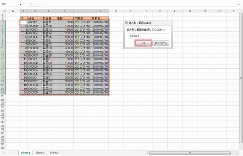The width and height of the screenshot is (243, 156).
Task: Switch to the Sheet2 tab
Action: click(x=40, y=153)
